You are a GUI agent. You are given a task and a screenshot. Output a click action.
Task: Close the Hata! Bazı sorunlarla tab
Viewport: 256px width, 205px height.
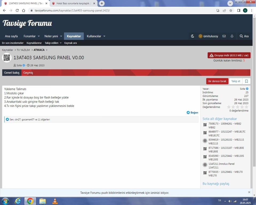click(x=94, y=3)
